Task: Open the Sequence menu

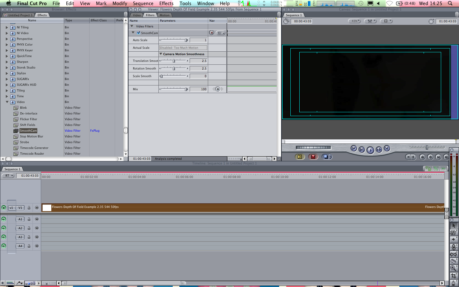Action: pos(143,3)
